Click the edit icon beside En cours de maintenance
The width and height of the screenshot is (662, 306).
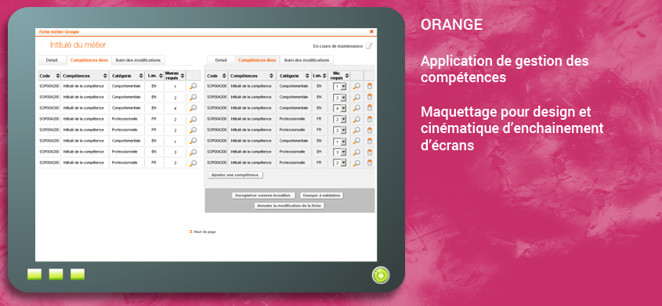tap(368, 46)
